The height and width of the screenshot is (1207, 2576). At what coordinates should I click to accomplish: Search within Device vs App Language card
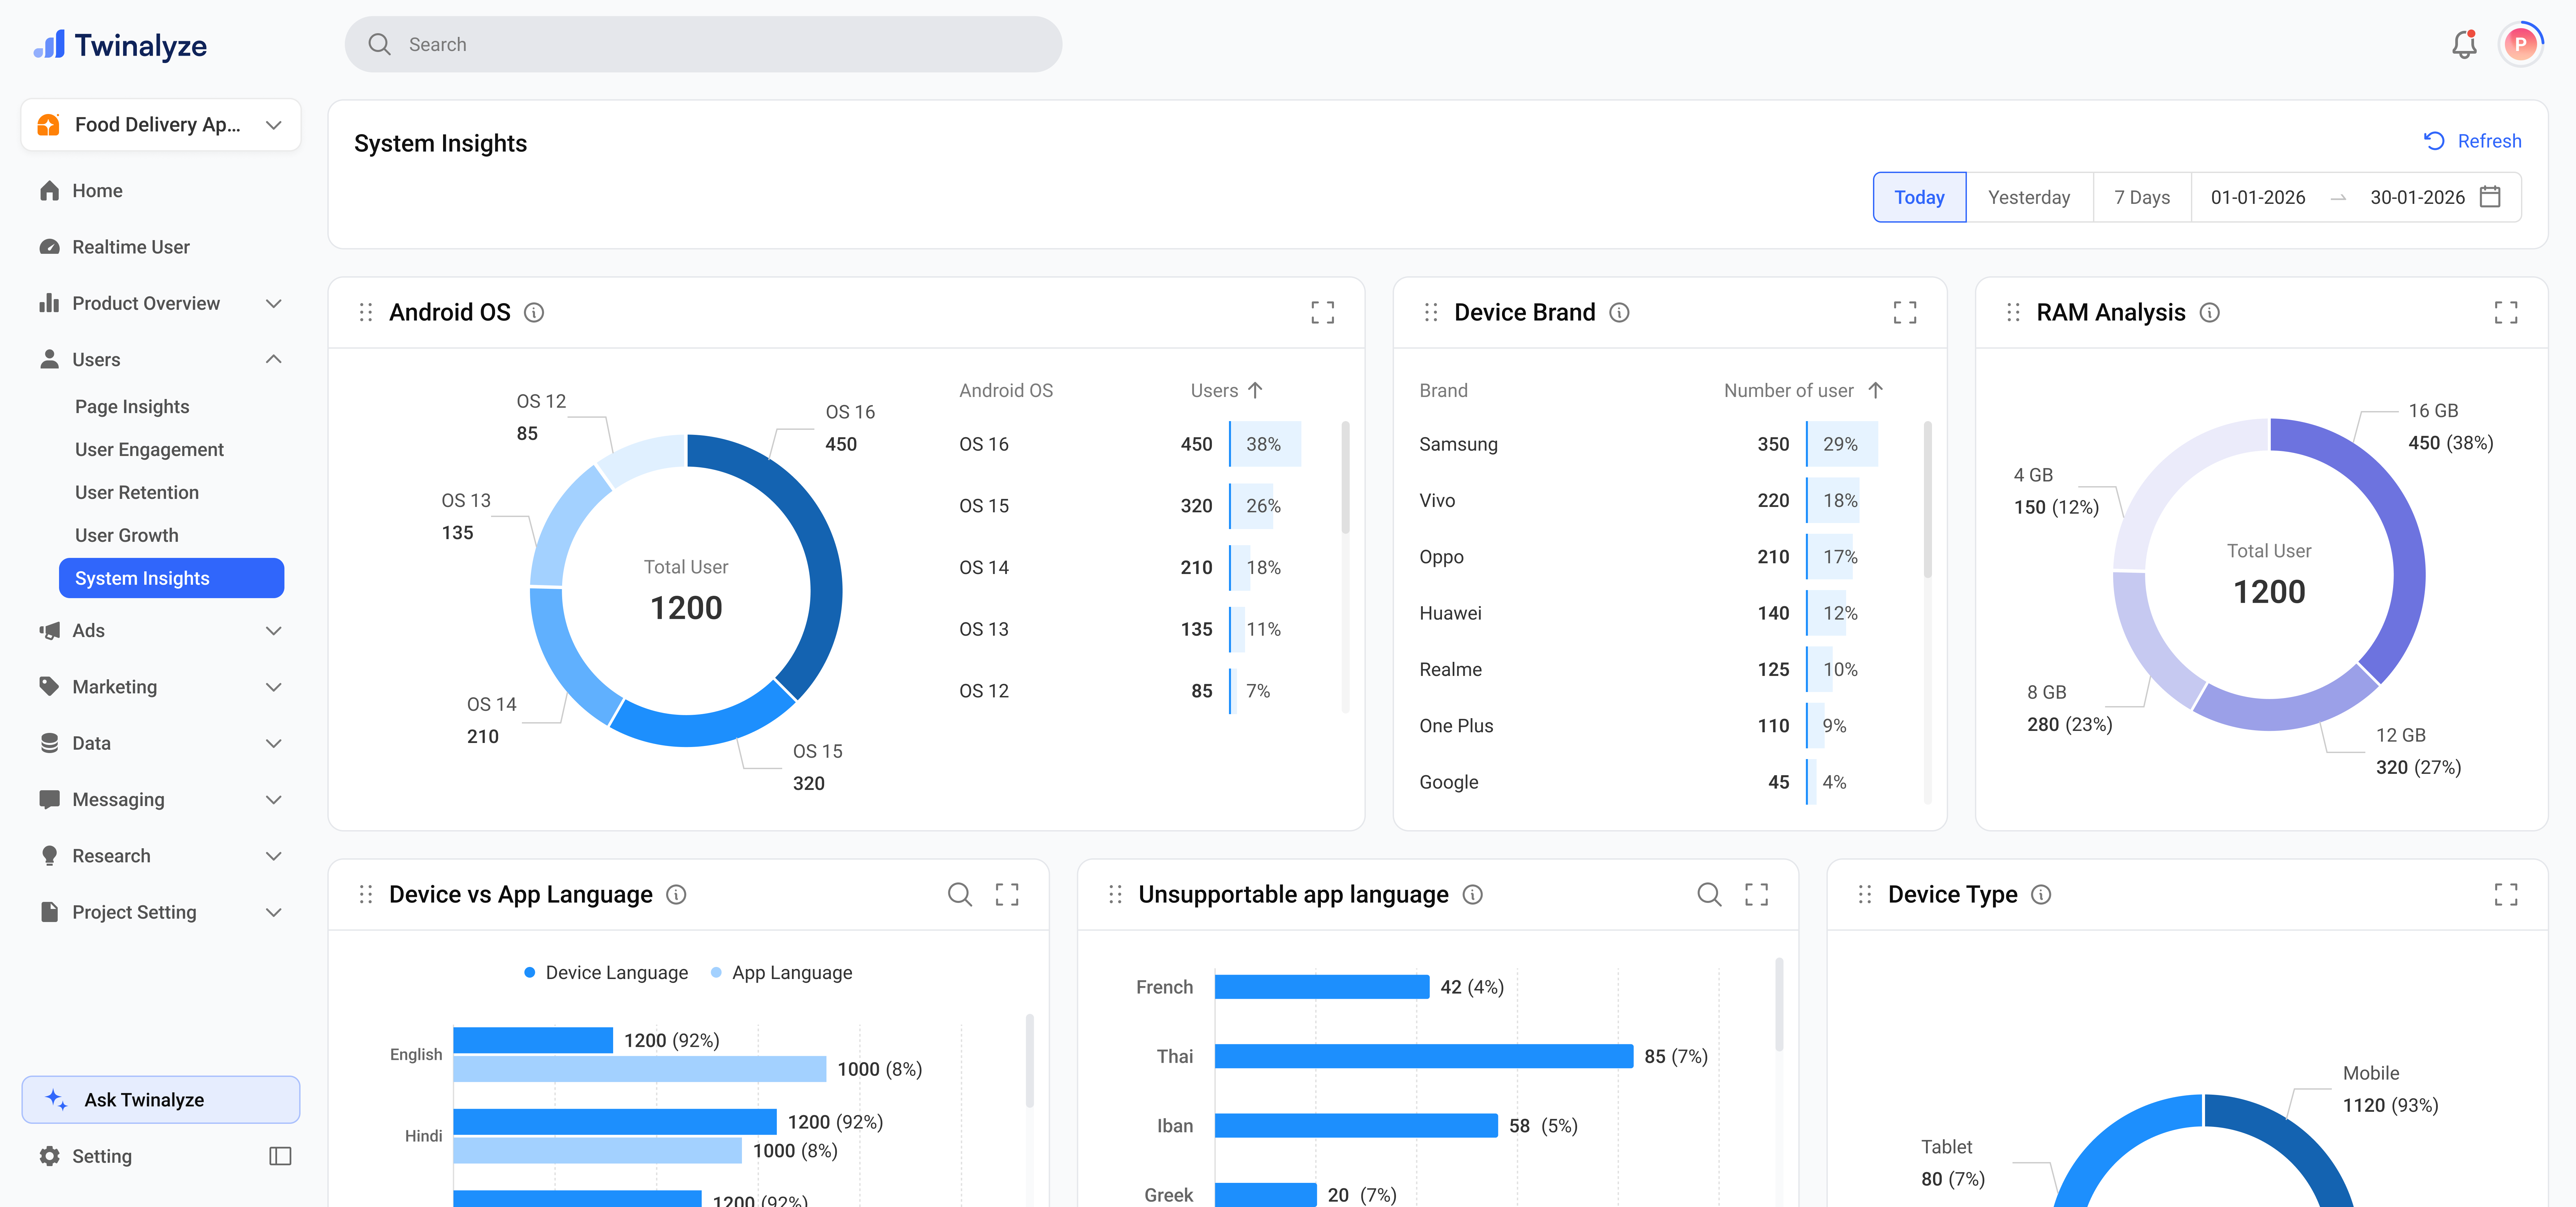pos(960,894)
